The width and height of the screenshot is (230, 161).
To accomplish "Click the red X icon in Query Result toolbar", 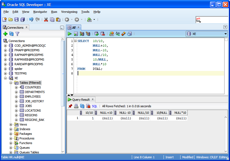I will click(88, 106).
